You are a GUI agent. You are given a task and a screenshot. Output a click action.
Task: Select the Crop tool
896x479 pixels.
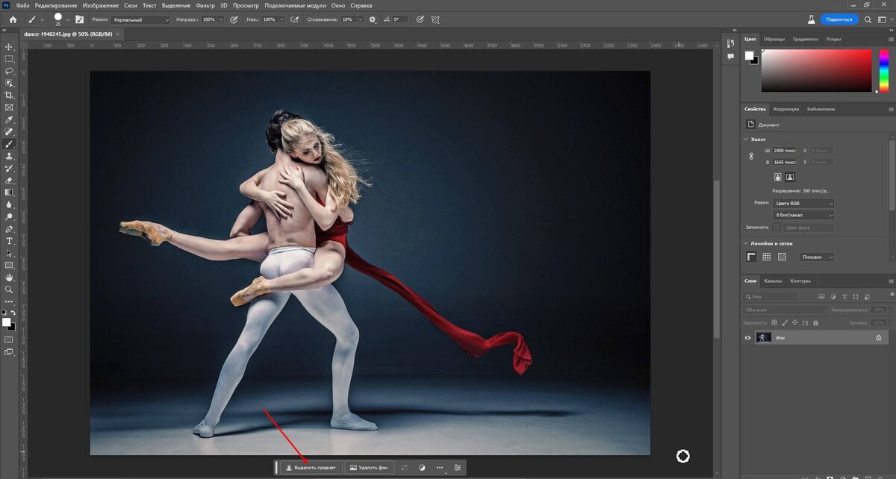(9, 95)
